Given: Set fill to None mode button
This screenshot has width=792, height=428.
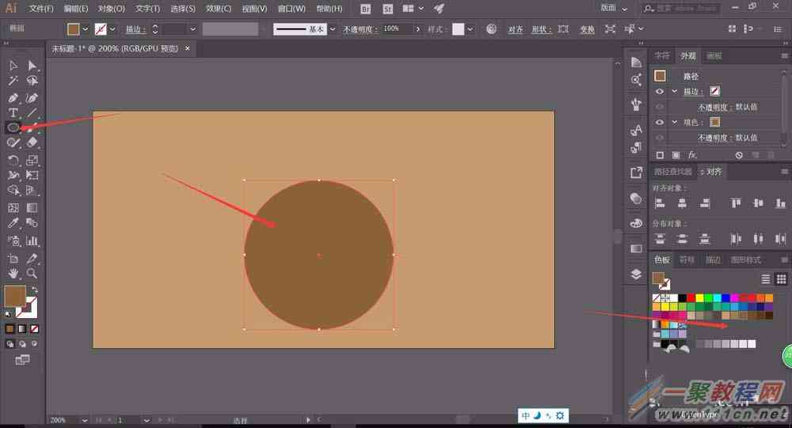Looking at the screenshot, I should [x=34, y=329].
